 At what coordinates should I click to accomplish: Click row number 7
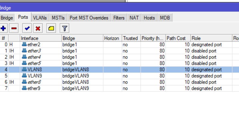click(x=6, y=88)
